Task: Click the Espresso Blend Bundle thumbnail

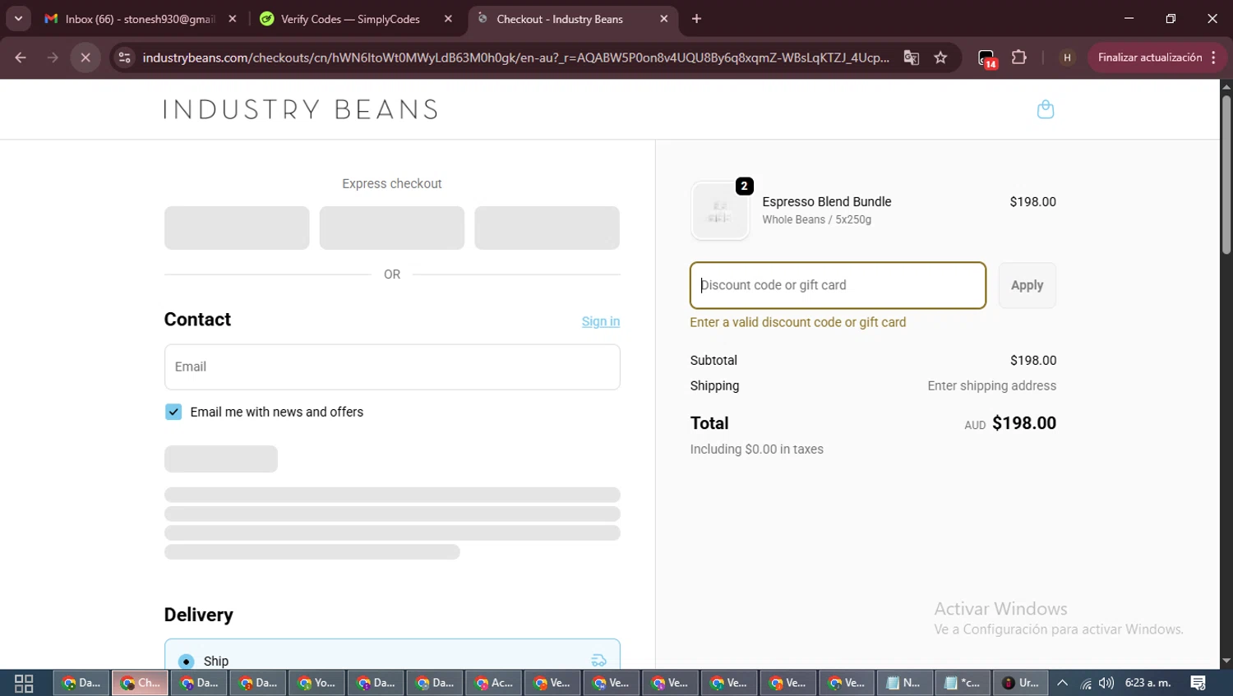Action: [x=720, y=211]
